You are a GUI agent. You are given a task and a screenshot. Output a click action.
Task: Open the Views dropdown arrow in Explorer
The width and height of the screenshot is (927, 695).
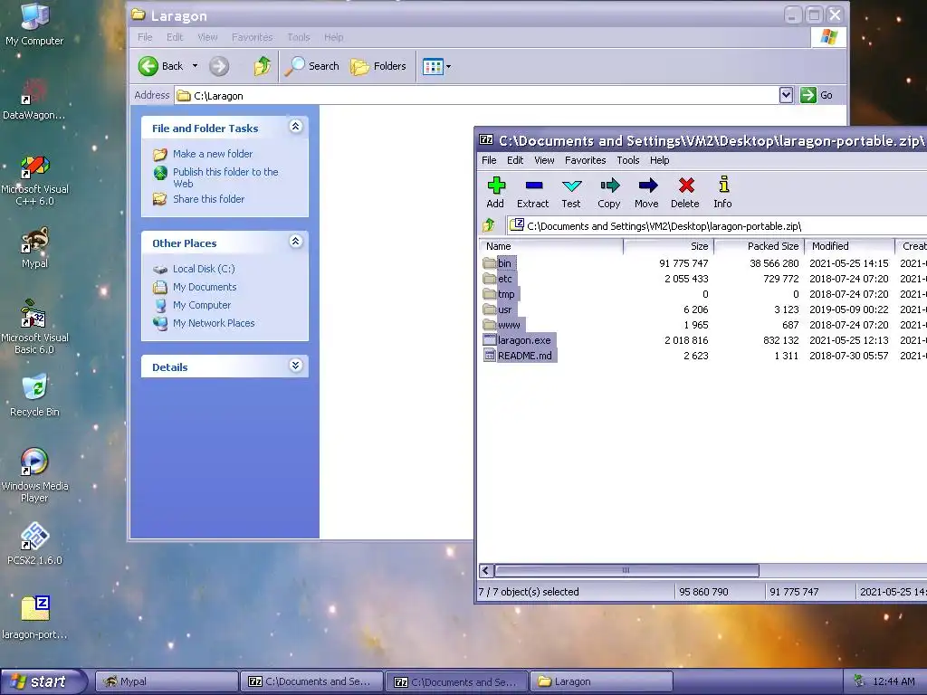pyautogui.click(x=448, y=66)
